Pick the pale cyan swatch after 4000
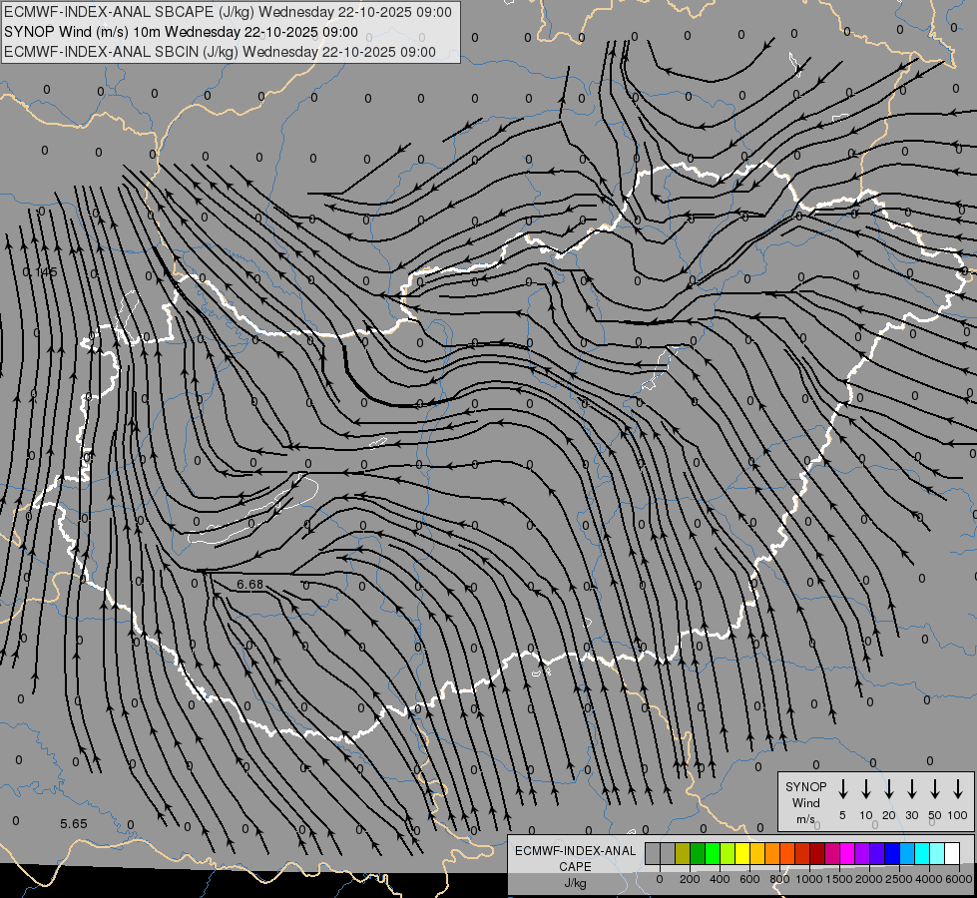This screenshot has height=898, width=977. (938, 853)
